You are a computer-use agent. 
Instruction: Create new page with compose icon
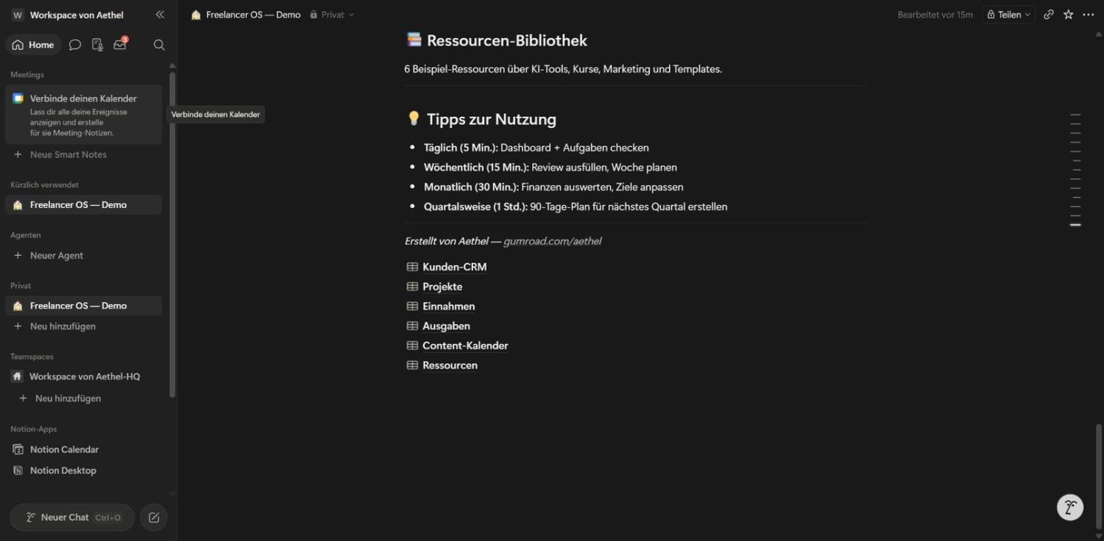tap(154, 517)
